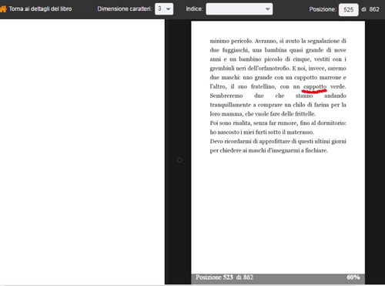The height and width of the screenshot is (286, 385).
Task: Click the word 'cappotto' underlined in red
Action: [x=315, y=87]
